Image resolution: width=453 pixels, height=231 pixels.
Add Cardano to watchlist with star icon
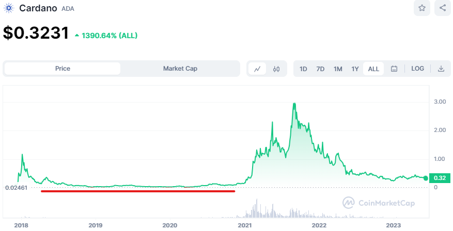coord(422,8)
